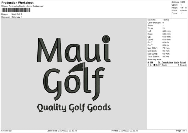Click the Trims value 21
Image resolution: width=188 pixels, height=133 pixels.
tap(164, 28)
